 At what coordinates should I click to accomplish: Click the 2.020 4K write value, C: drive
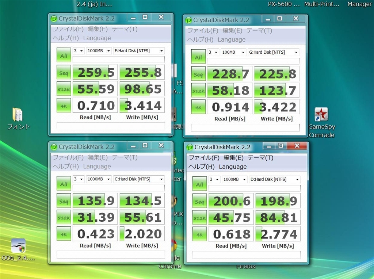pos(142,234)
